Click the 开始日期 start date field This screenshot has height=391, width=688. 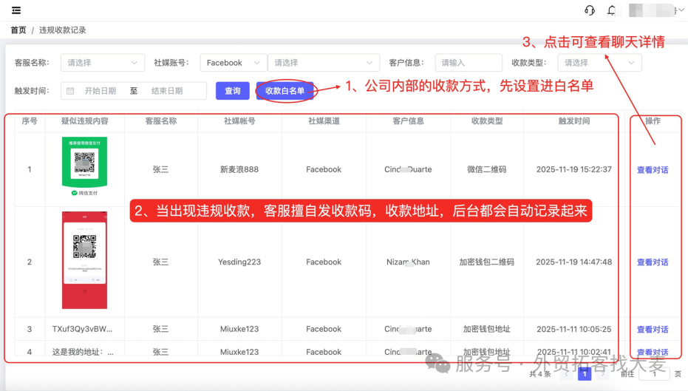[101, 91]
